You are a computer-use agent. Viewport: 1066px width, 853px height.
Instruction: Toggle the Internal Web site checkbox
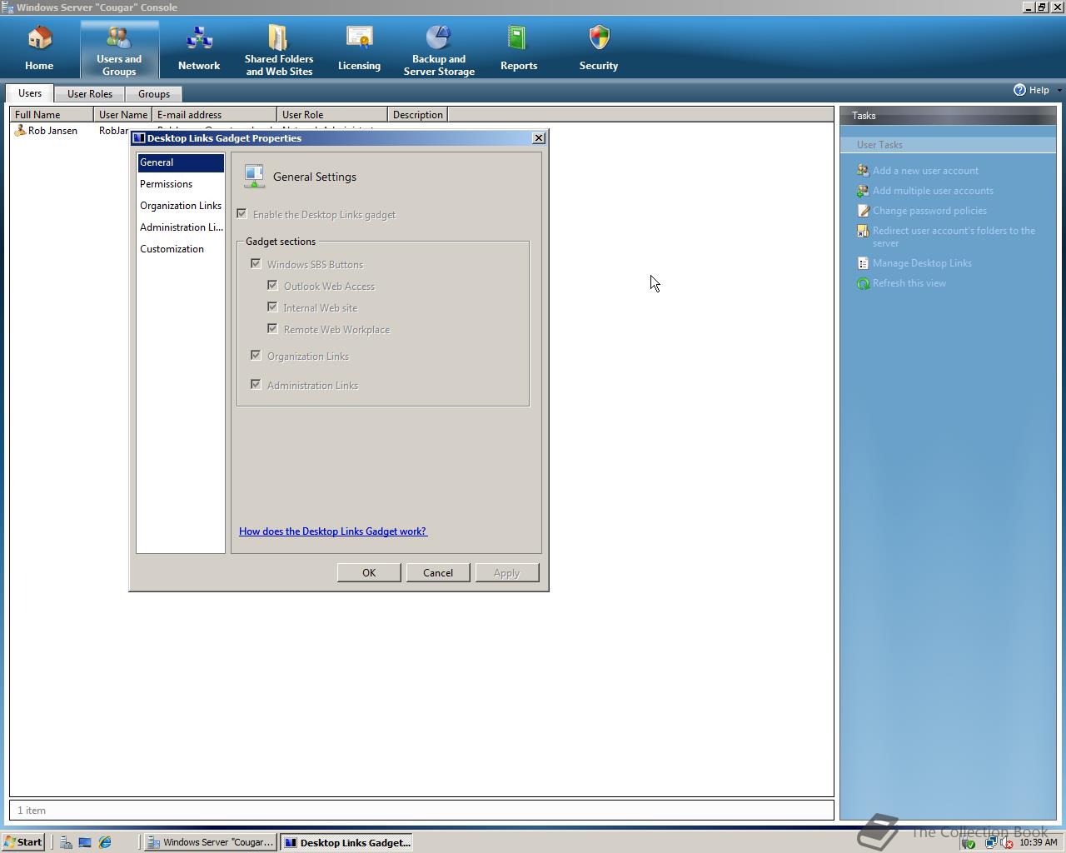272,307
